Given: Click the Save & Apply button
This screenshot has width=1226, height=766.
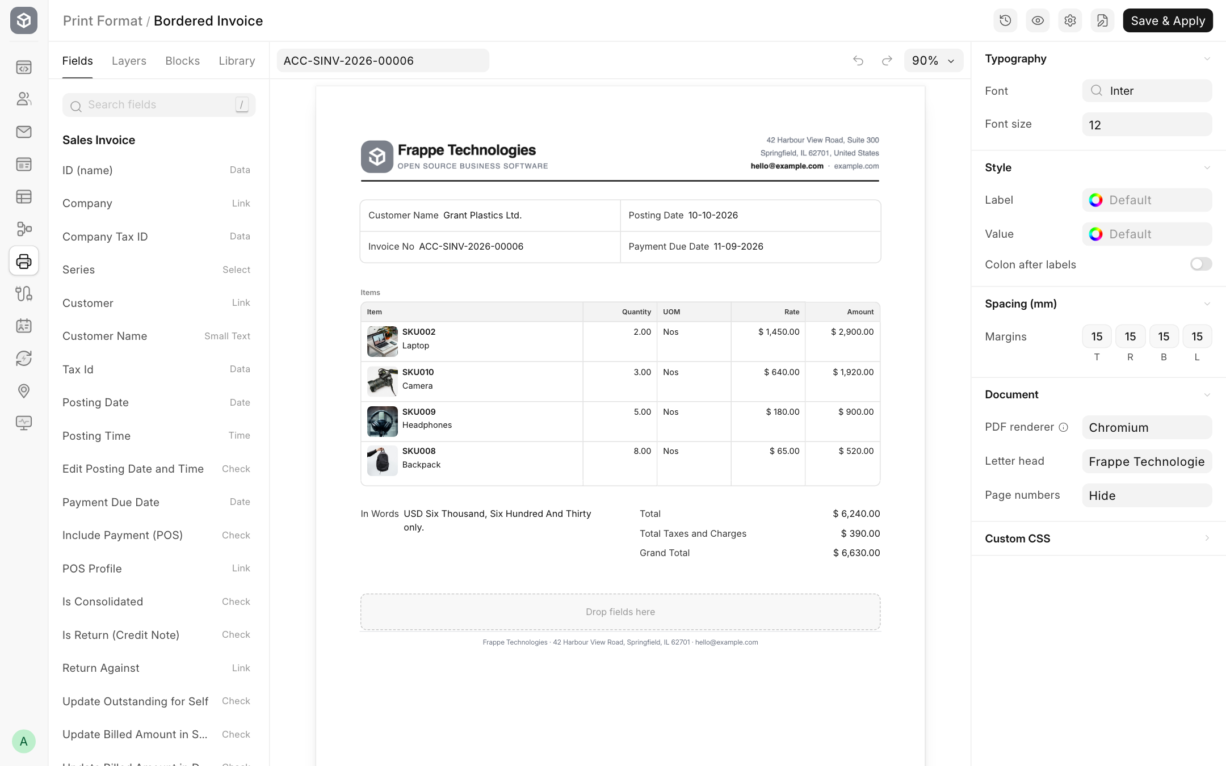Looking at the screenshot, I should pos(1168,20).
